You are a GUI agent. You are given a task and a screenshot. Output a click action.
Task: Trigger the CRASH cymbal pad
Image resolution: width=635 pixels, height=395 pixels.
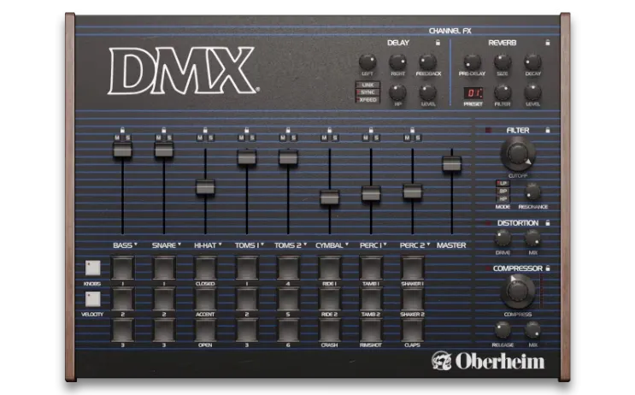point(329,329)
